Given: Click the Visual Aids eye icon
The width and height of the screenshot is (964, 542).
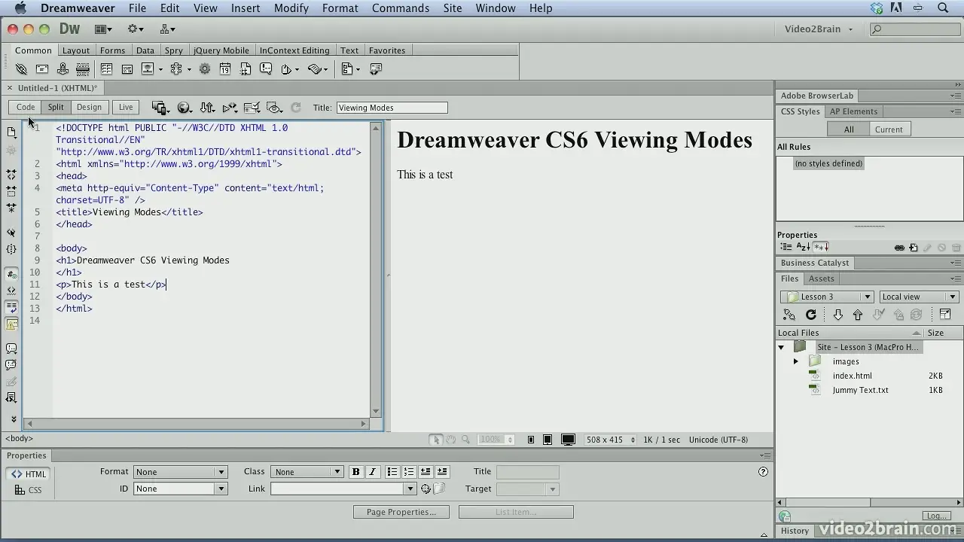Looking at the screenshot, I should click(x=275, y=108).
